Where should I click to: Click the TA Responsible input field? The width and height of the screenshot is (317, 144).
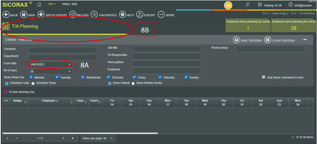pos(166,56)
